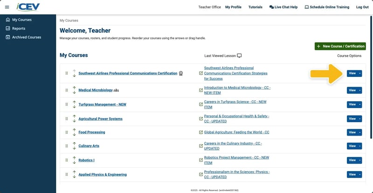Click external-link icon beside Robotics Project Management
Viewport: 373px width, 193px height.
click(x=201, y=160)
